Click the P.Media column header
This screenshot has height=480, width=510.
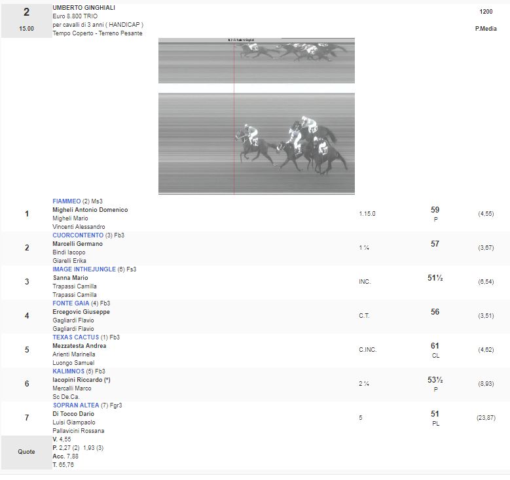[486, 29]
